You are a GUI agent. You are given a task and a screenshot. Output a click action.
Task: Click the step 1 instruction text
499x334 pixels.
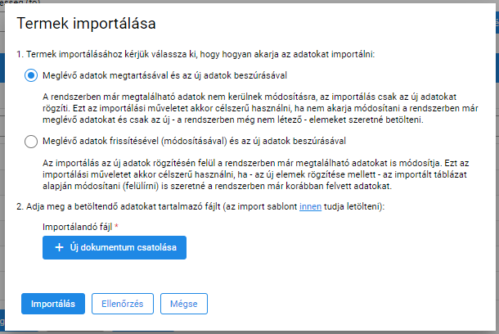pyautogui.click(x=196, y=54)
